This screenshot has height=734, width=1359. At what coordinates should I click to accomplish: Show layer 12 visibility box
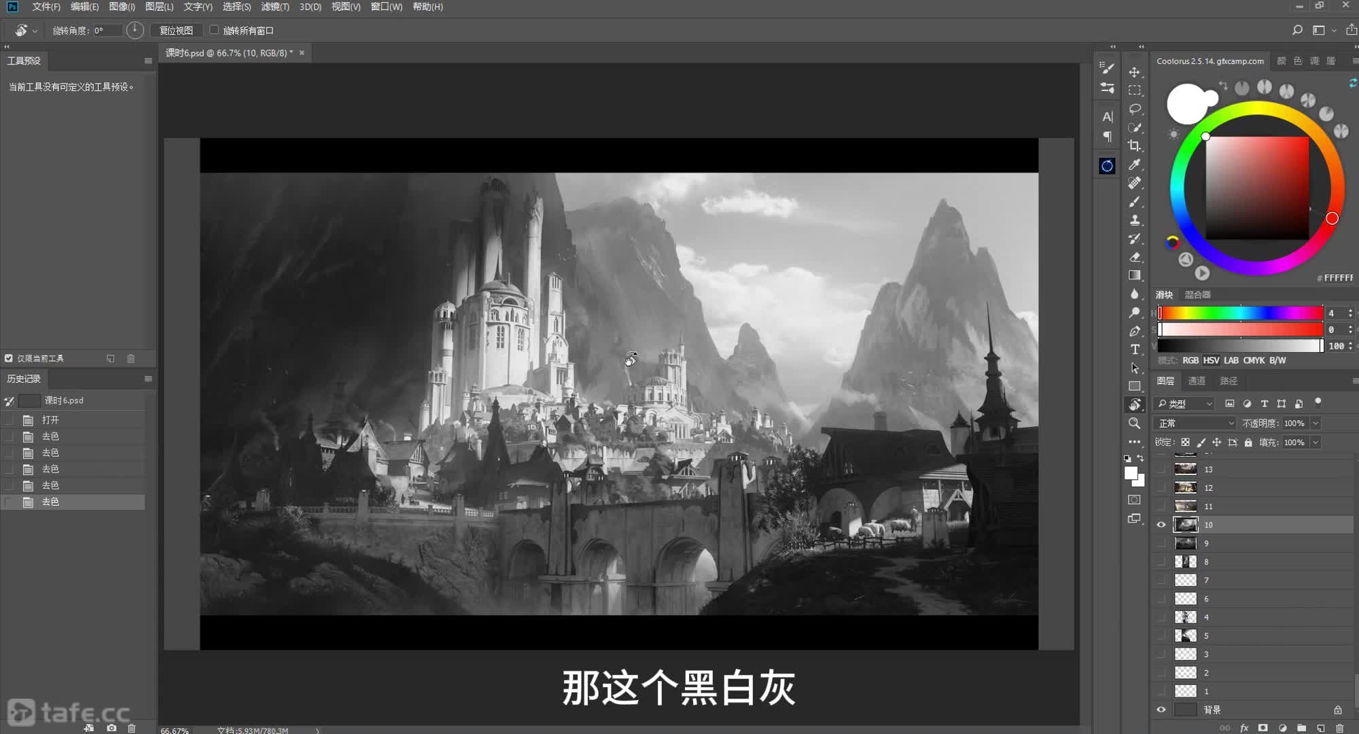coord(1161,487)
